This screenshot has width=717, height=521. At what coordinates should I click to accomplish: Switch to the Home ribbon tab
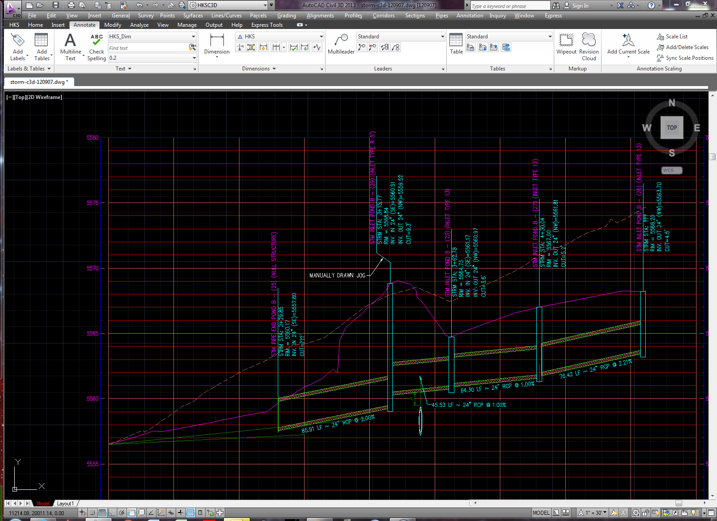click(x=35, y=25)
